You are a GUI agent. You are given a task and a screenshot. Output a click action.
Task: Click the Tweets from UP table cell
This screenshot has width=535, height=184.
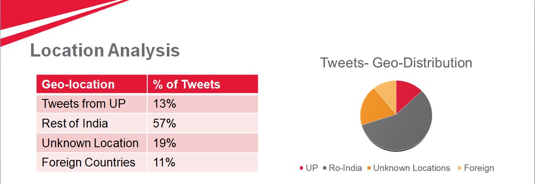tap(92, 104)
